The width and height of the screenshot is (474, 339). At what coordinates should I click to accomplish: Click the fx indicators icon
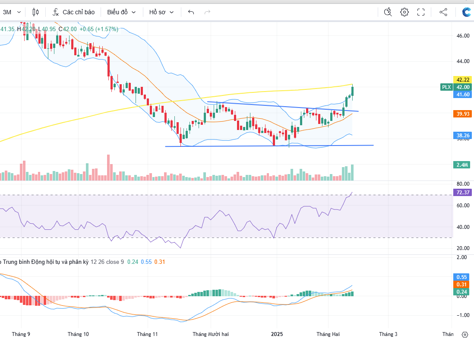coord(56,12)
